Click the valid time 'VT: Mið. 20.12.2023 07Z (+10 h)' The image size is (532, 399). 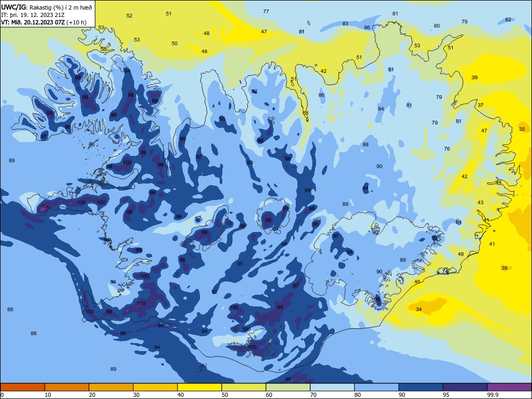tap(44, 22)
